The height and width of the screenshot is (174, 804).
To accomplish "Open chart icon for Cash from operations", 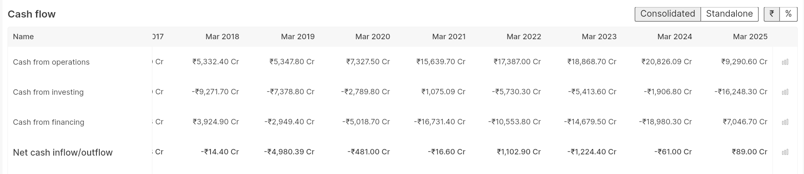I will [x=785, y=62].
